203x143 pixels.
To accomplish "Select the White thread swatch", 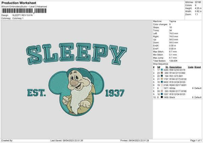I will (x=162, y=88).
